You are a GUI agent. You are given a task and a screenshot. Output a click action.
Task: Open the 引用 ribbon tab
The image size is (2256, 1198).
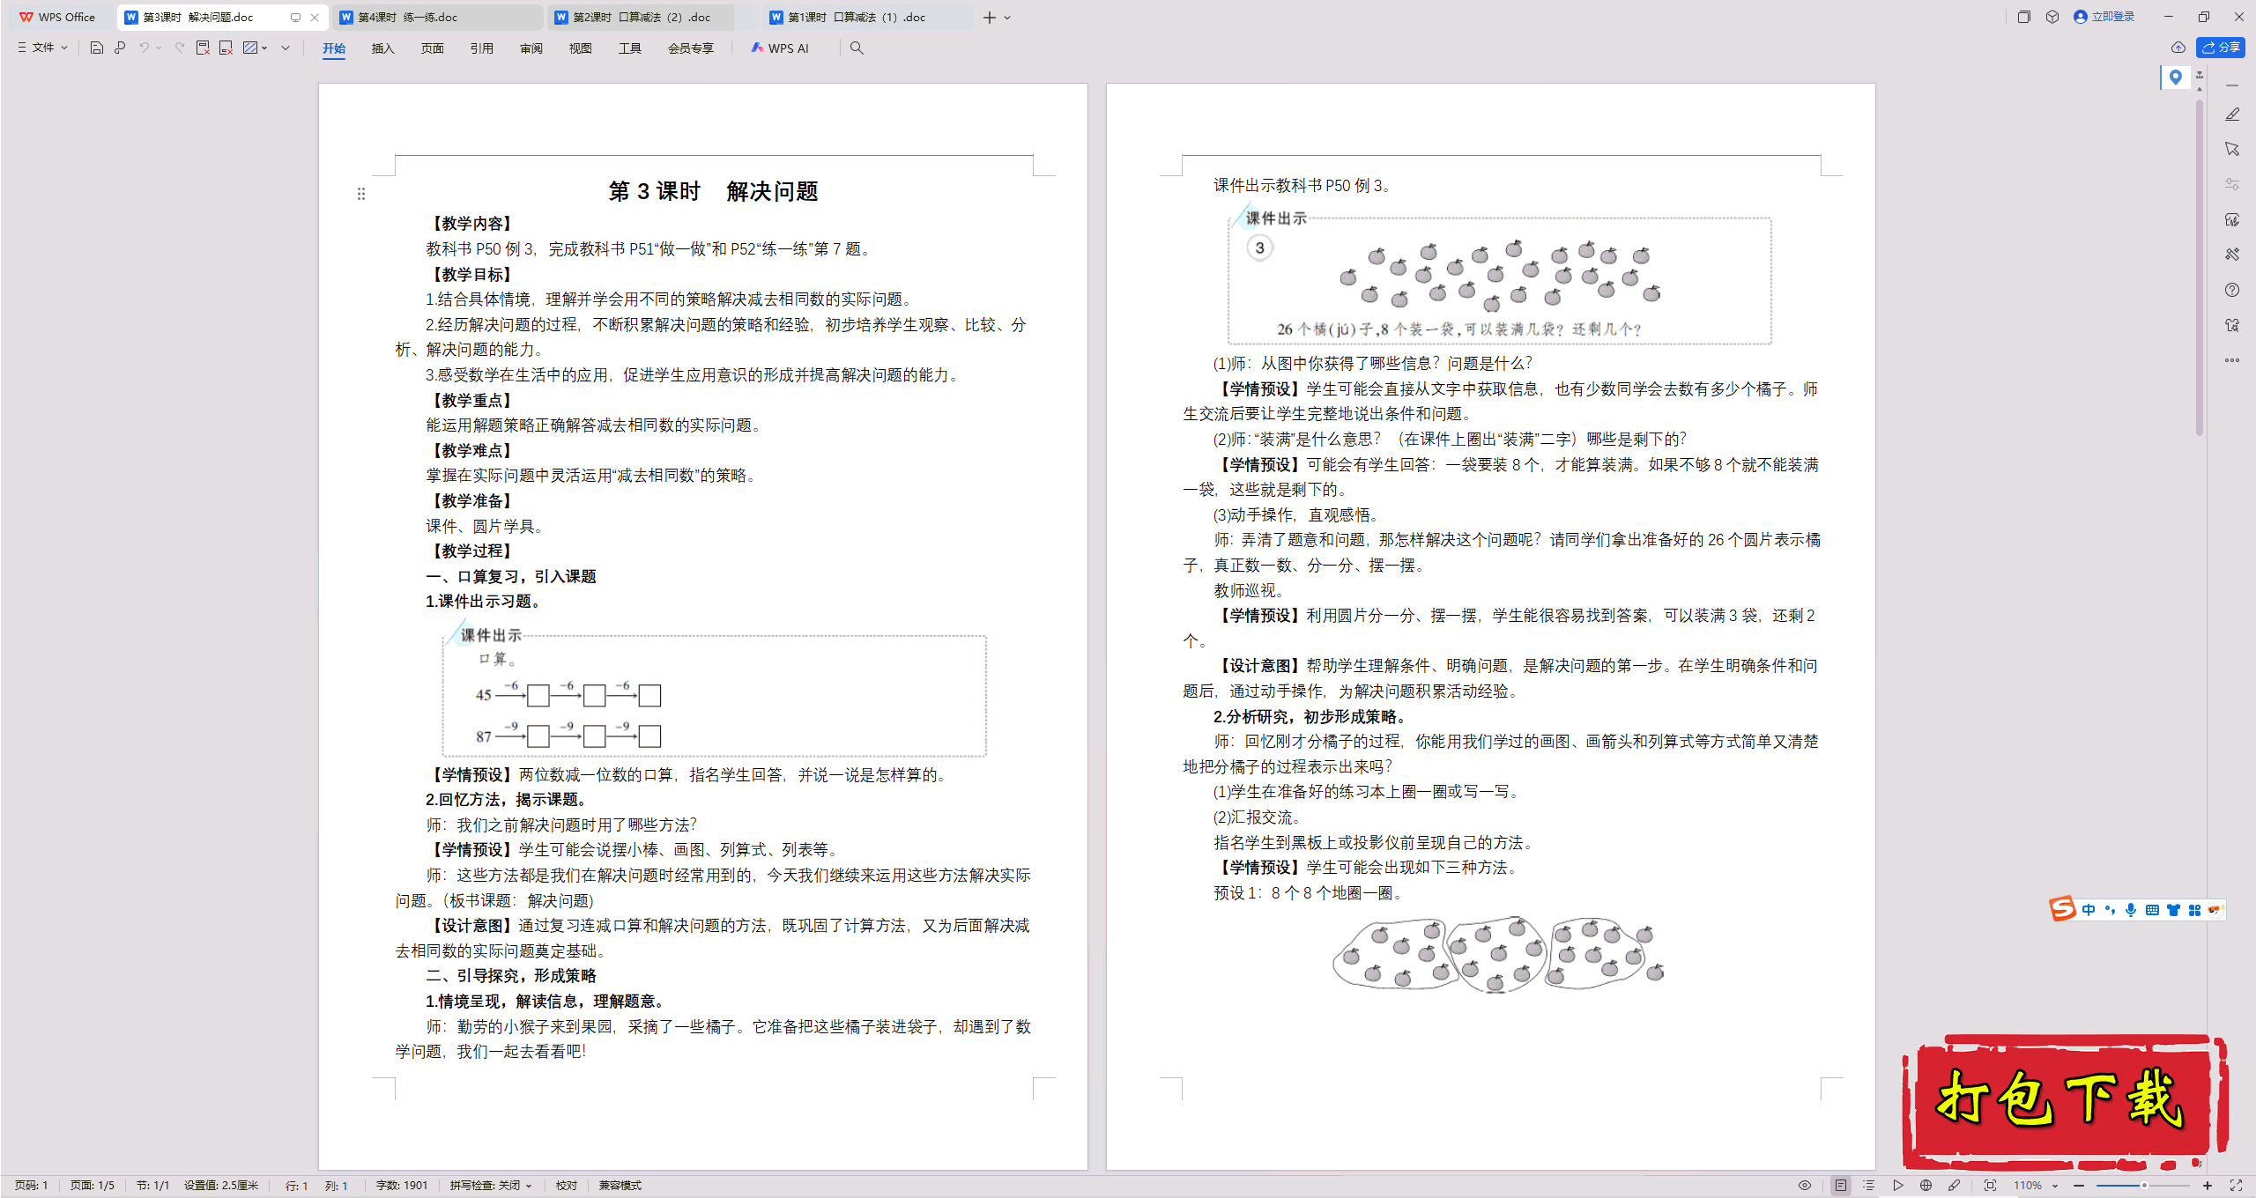(x=482, y=48)
